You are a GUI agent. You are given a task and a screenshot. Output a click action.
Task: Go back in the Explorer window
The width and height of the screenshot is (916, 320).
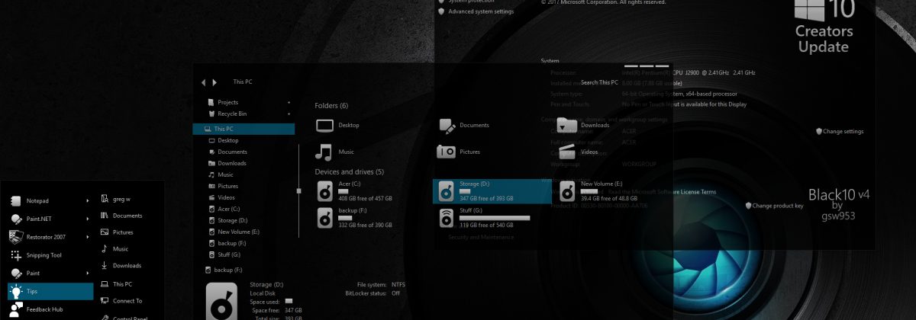[203, 82]
